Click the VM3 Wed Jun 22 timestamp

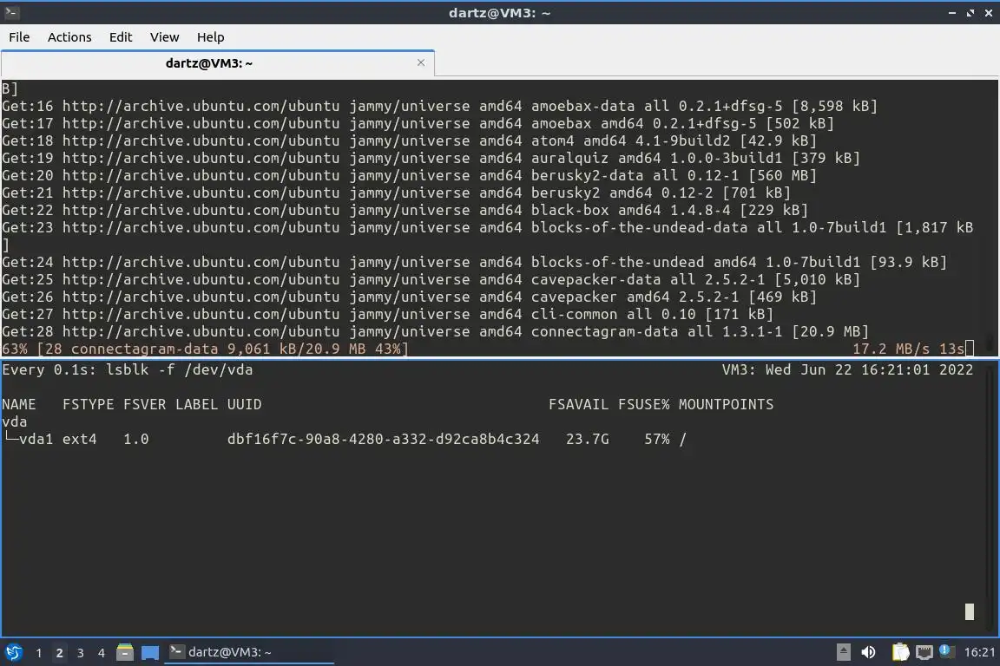pyautogui.click(x=847, y=369)
